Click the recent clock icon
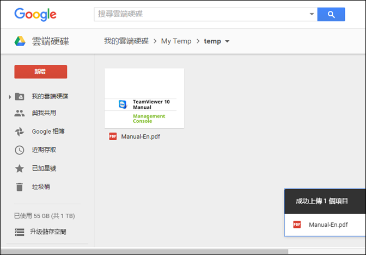The image size is (366, 255). [20, 150]
